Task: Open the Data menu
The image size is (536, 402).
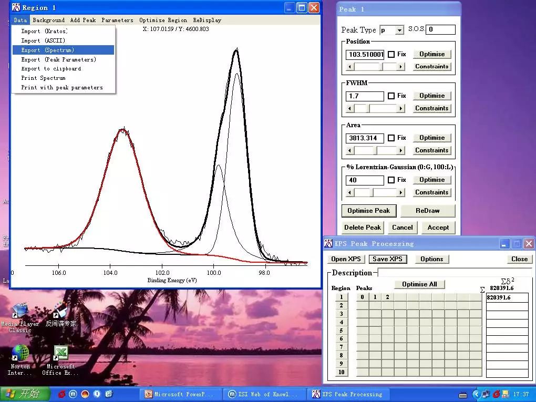Action: [x=20, y=20]
